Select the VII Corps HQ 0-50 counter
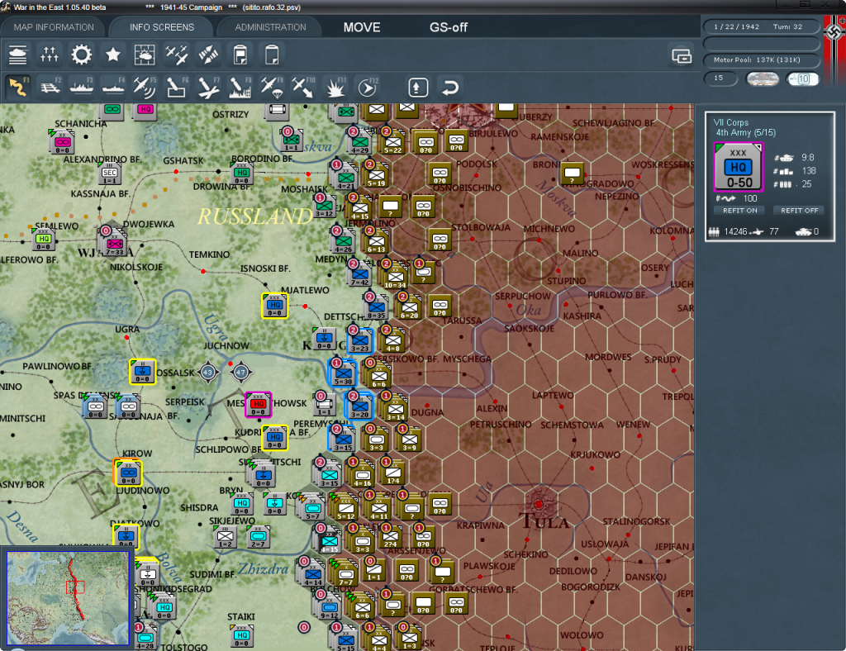The width and height of the screenshot is (846, 651). pos(738,167)
